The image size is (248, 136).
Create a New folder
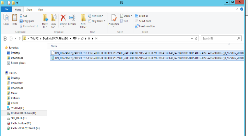click(x=83, y=21)
